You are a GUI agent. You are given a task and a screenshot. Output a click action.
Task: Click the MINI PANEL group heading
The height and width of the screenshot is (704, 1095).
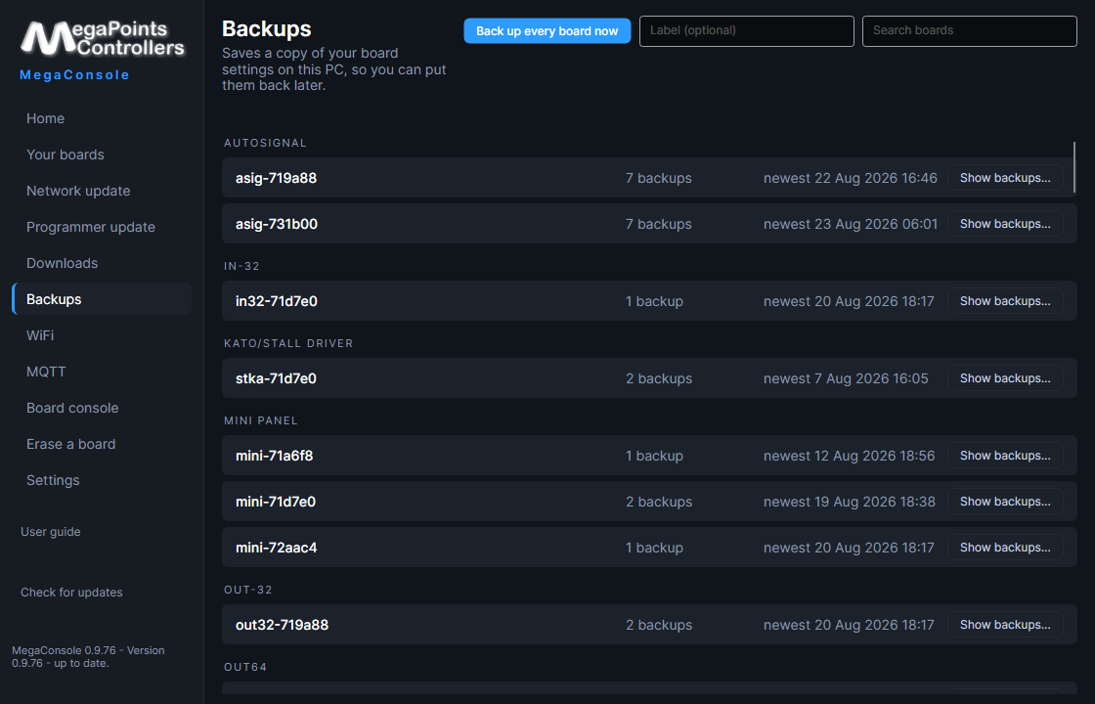click(261, 420)
